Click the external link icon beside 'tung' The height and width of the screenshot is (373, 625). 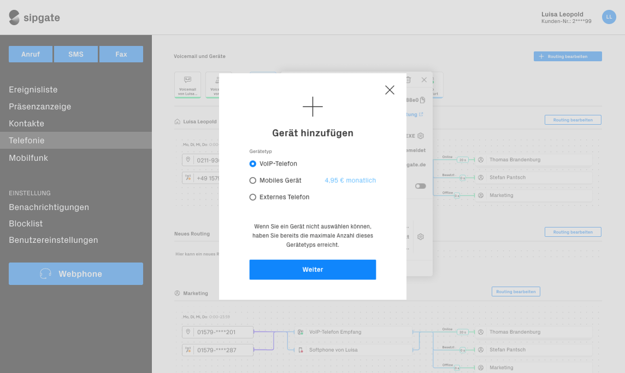tap(421, 114)
